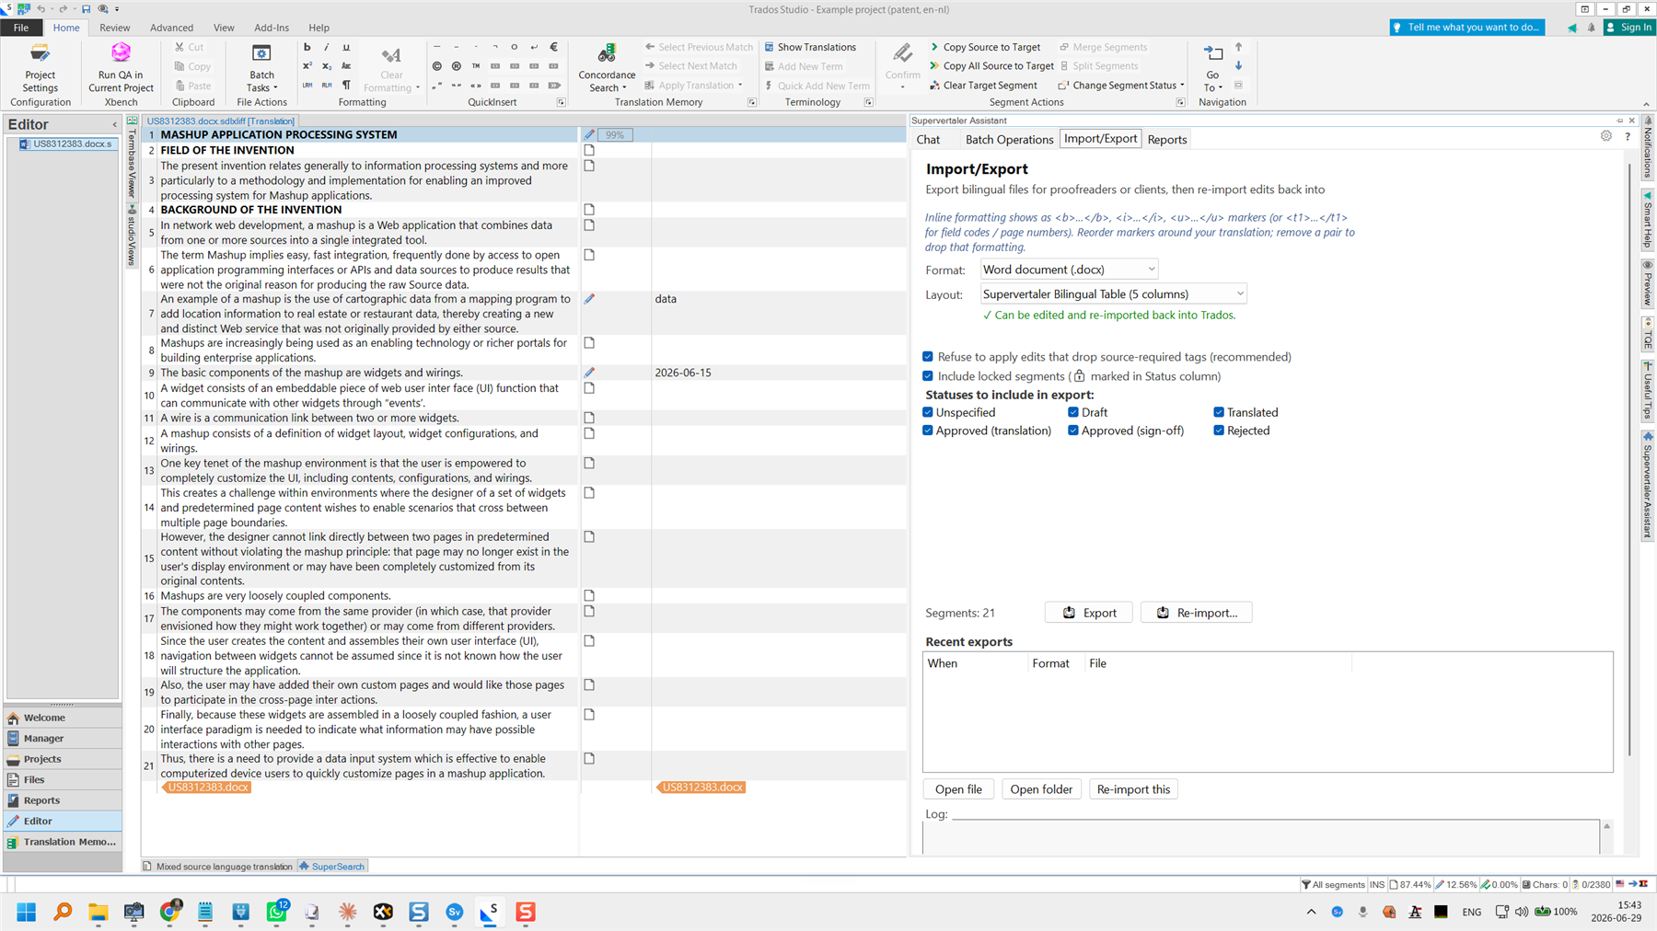Apply underline formatting from the ribbon
The width and height of the screenshot is (1657, 931).
346,47
